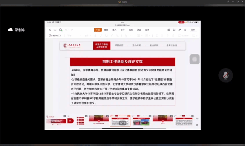Image resolution: width=245 pixels, height=146 pixels.
Task: Open the search magnifier icon
Action: [x=185, y=30]
